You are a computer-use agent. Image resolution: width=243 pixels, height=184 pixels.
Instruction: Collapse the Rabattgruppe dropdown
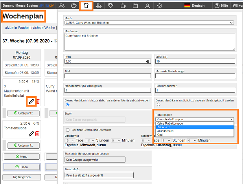tap(195, 119)
